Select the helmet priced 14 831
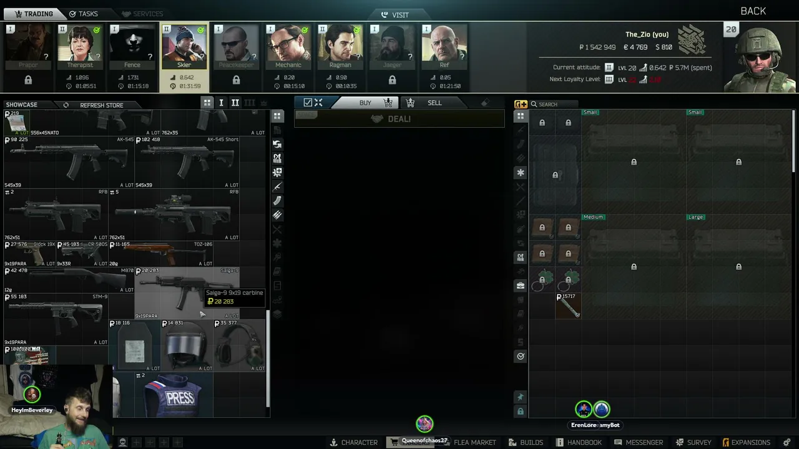This screenshot has width=799, height=449. [x=187, y=345]
